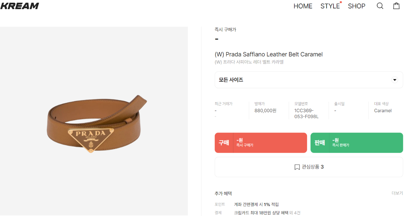Click the 즉시 구매가 label on the red button
The image size is (405, 216).
(x=245, y=145)
